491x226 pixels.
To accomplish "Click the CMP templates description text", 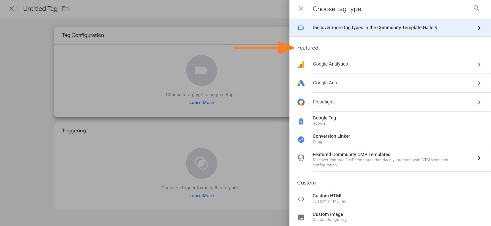I will click(x=380, y=163).
